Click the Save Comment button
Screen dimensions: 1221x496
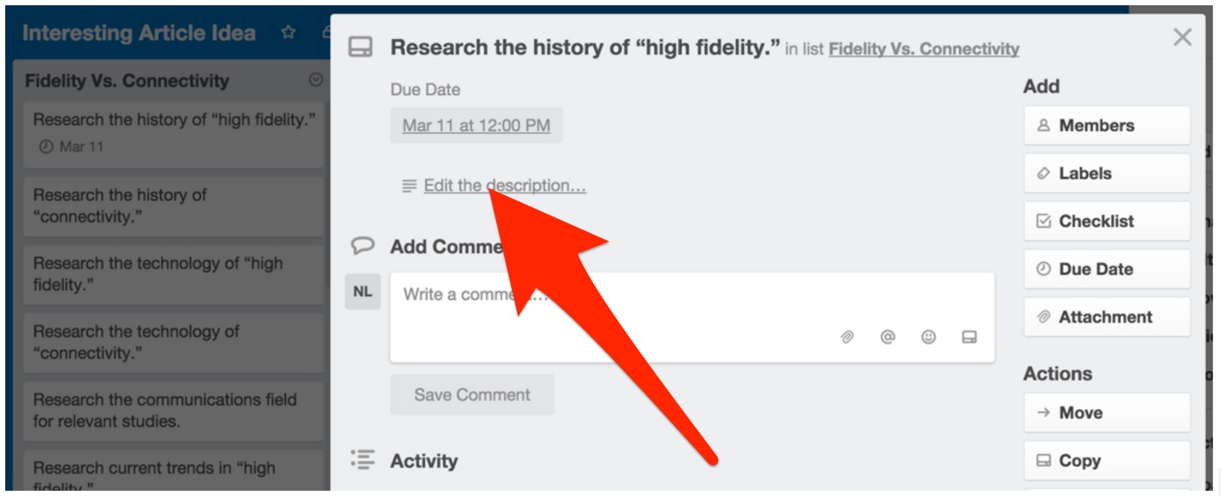point(472,395)
